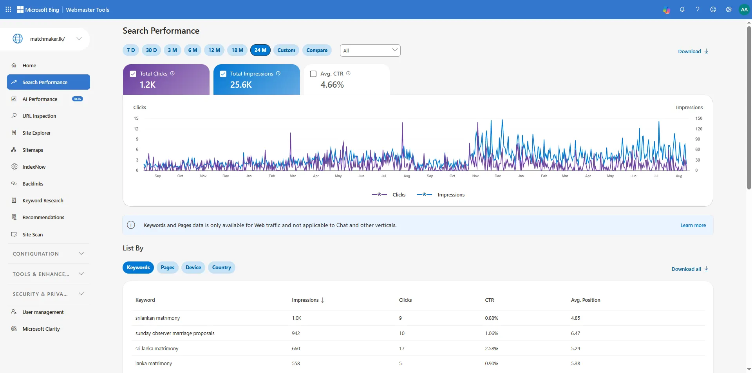Screen dimensions: 752x373
Task: Select the 12 M time range
Action: click(214, 50)
